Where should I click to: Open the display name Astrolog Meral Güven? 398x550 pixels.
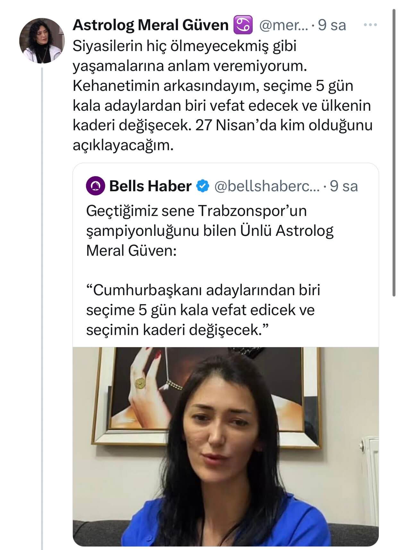pos(150,25)
